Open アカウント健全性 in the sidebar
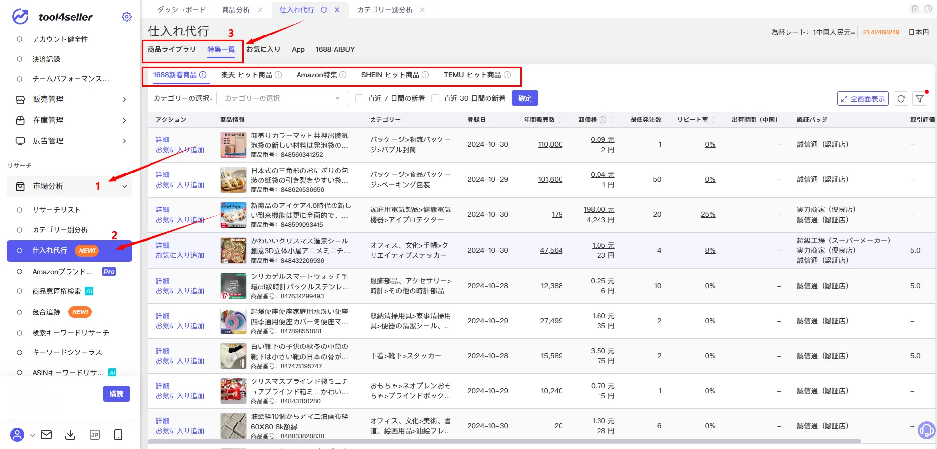 (60, 39)
